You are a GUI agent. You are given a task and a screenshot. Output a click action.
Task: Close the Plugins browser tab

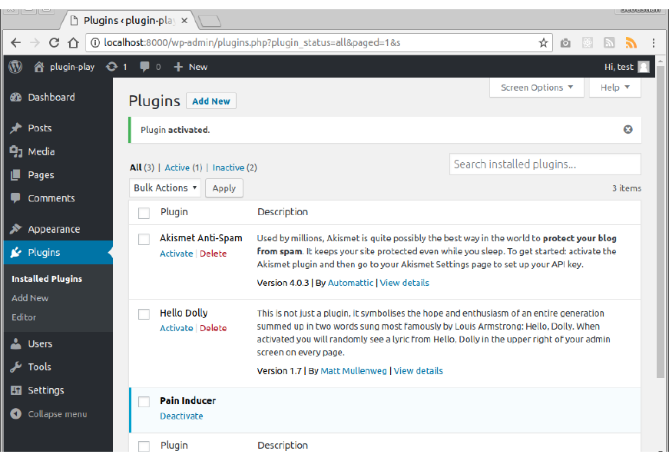tap(184, 21)
